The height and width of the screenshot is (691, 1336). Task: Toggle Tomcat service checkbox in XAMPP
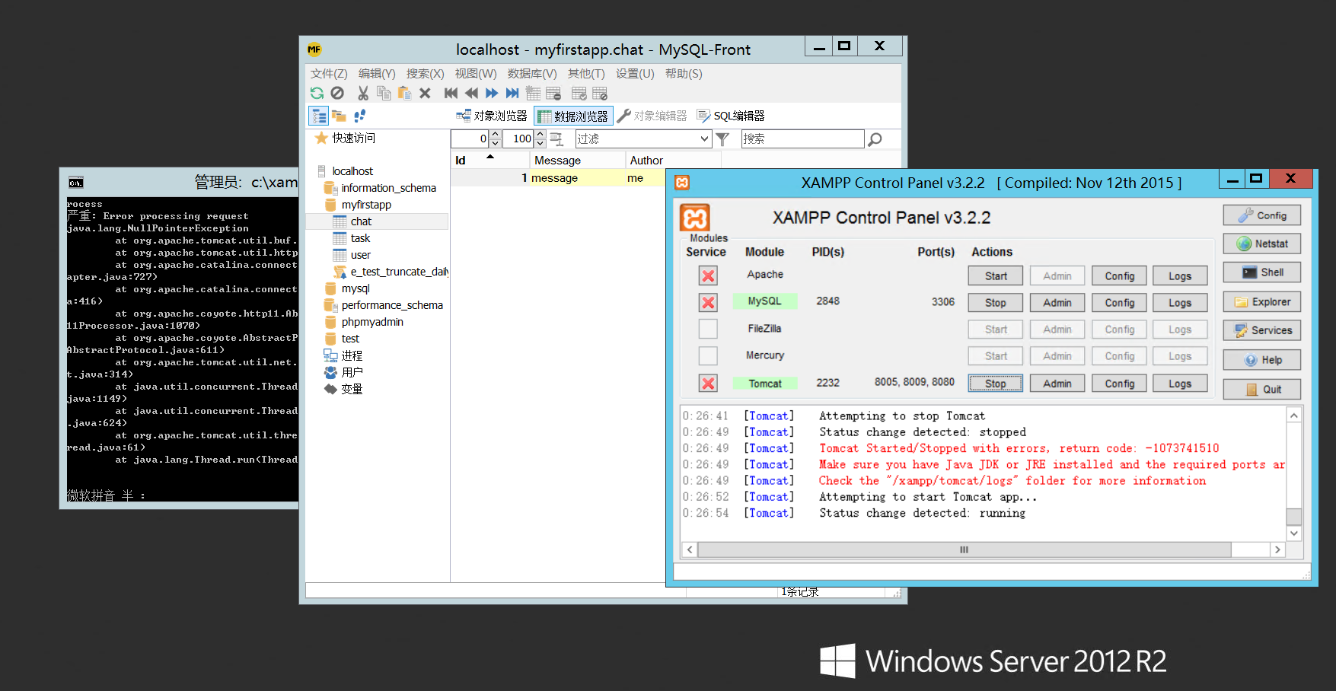point(708,383)
